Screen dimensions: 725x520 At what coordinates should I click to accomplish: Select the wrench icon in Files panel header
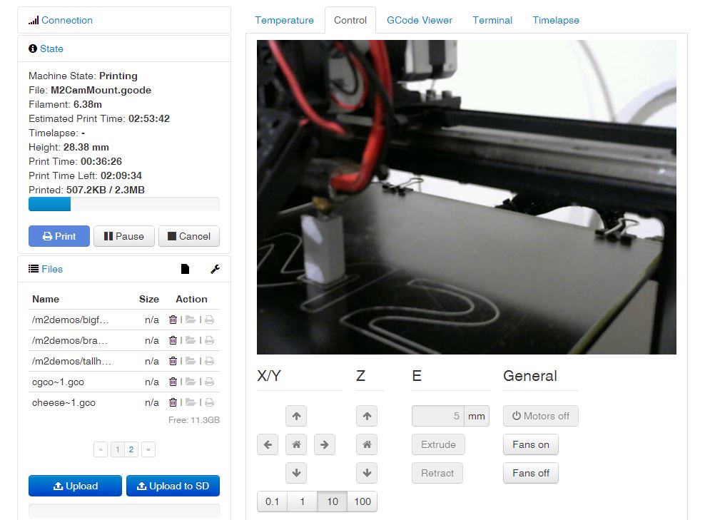tap(214, 269)
